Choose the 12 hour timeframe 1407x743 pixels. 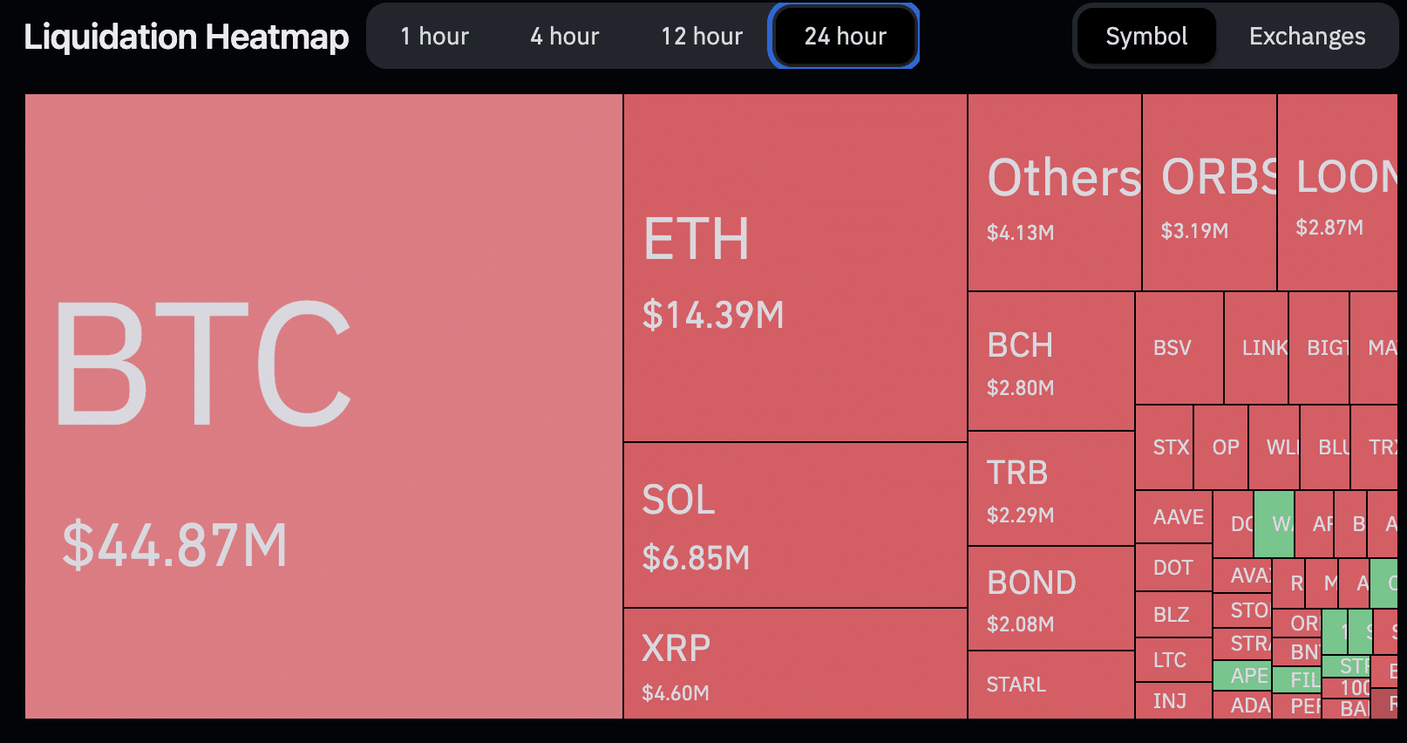coord(701,37)
